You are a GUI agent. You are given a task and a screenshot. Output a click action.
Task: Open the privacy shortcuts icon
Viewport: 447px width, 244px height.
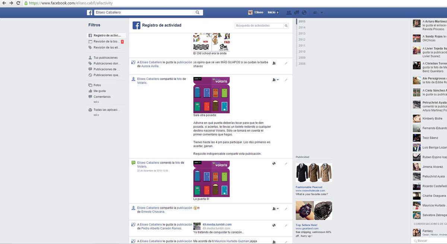coord(316,12)
